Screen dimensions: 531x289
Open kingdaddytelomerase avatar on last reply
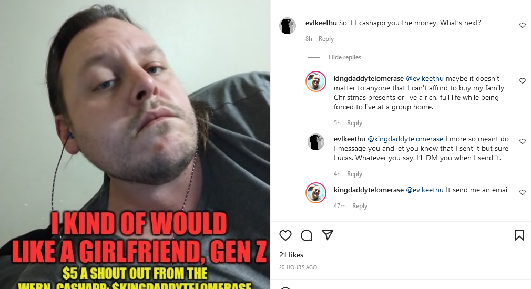click(x=316, y=193)
